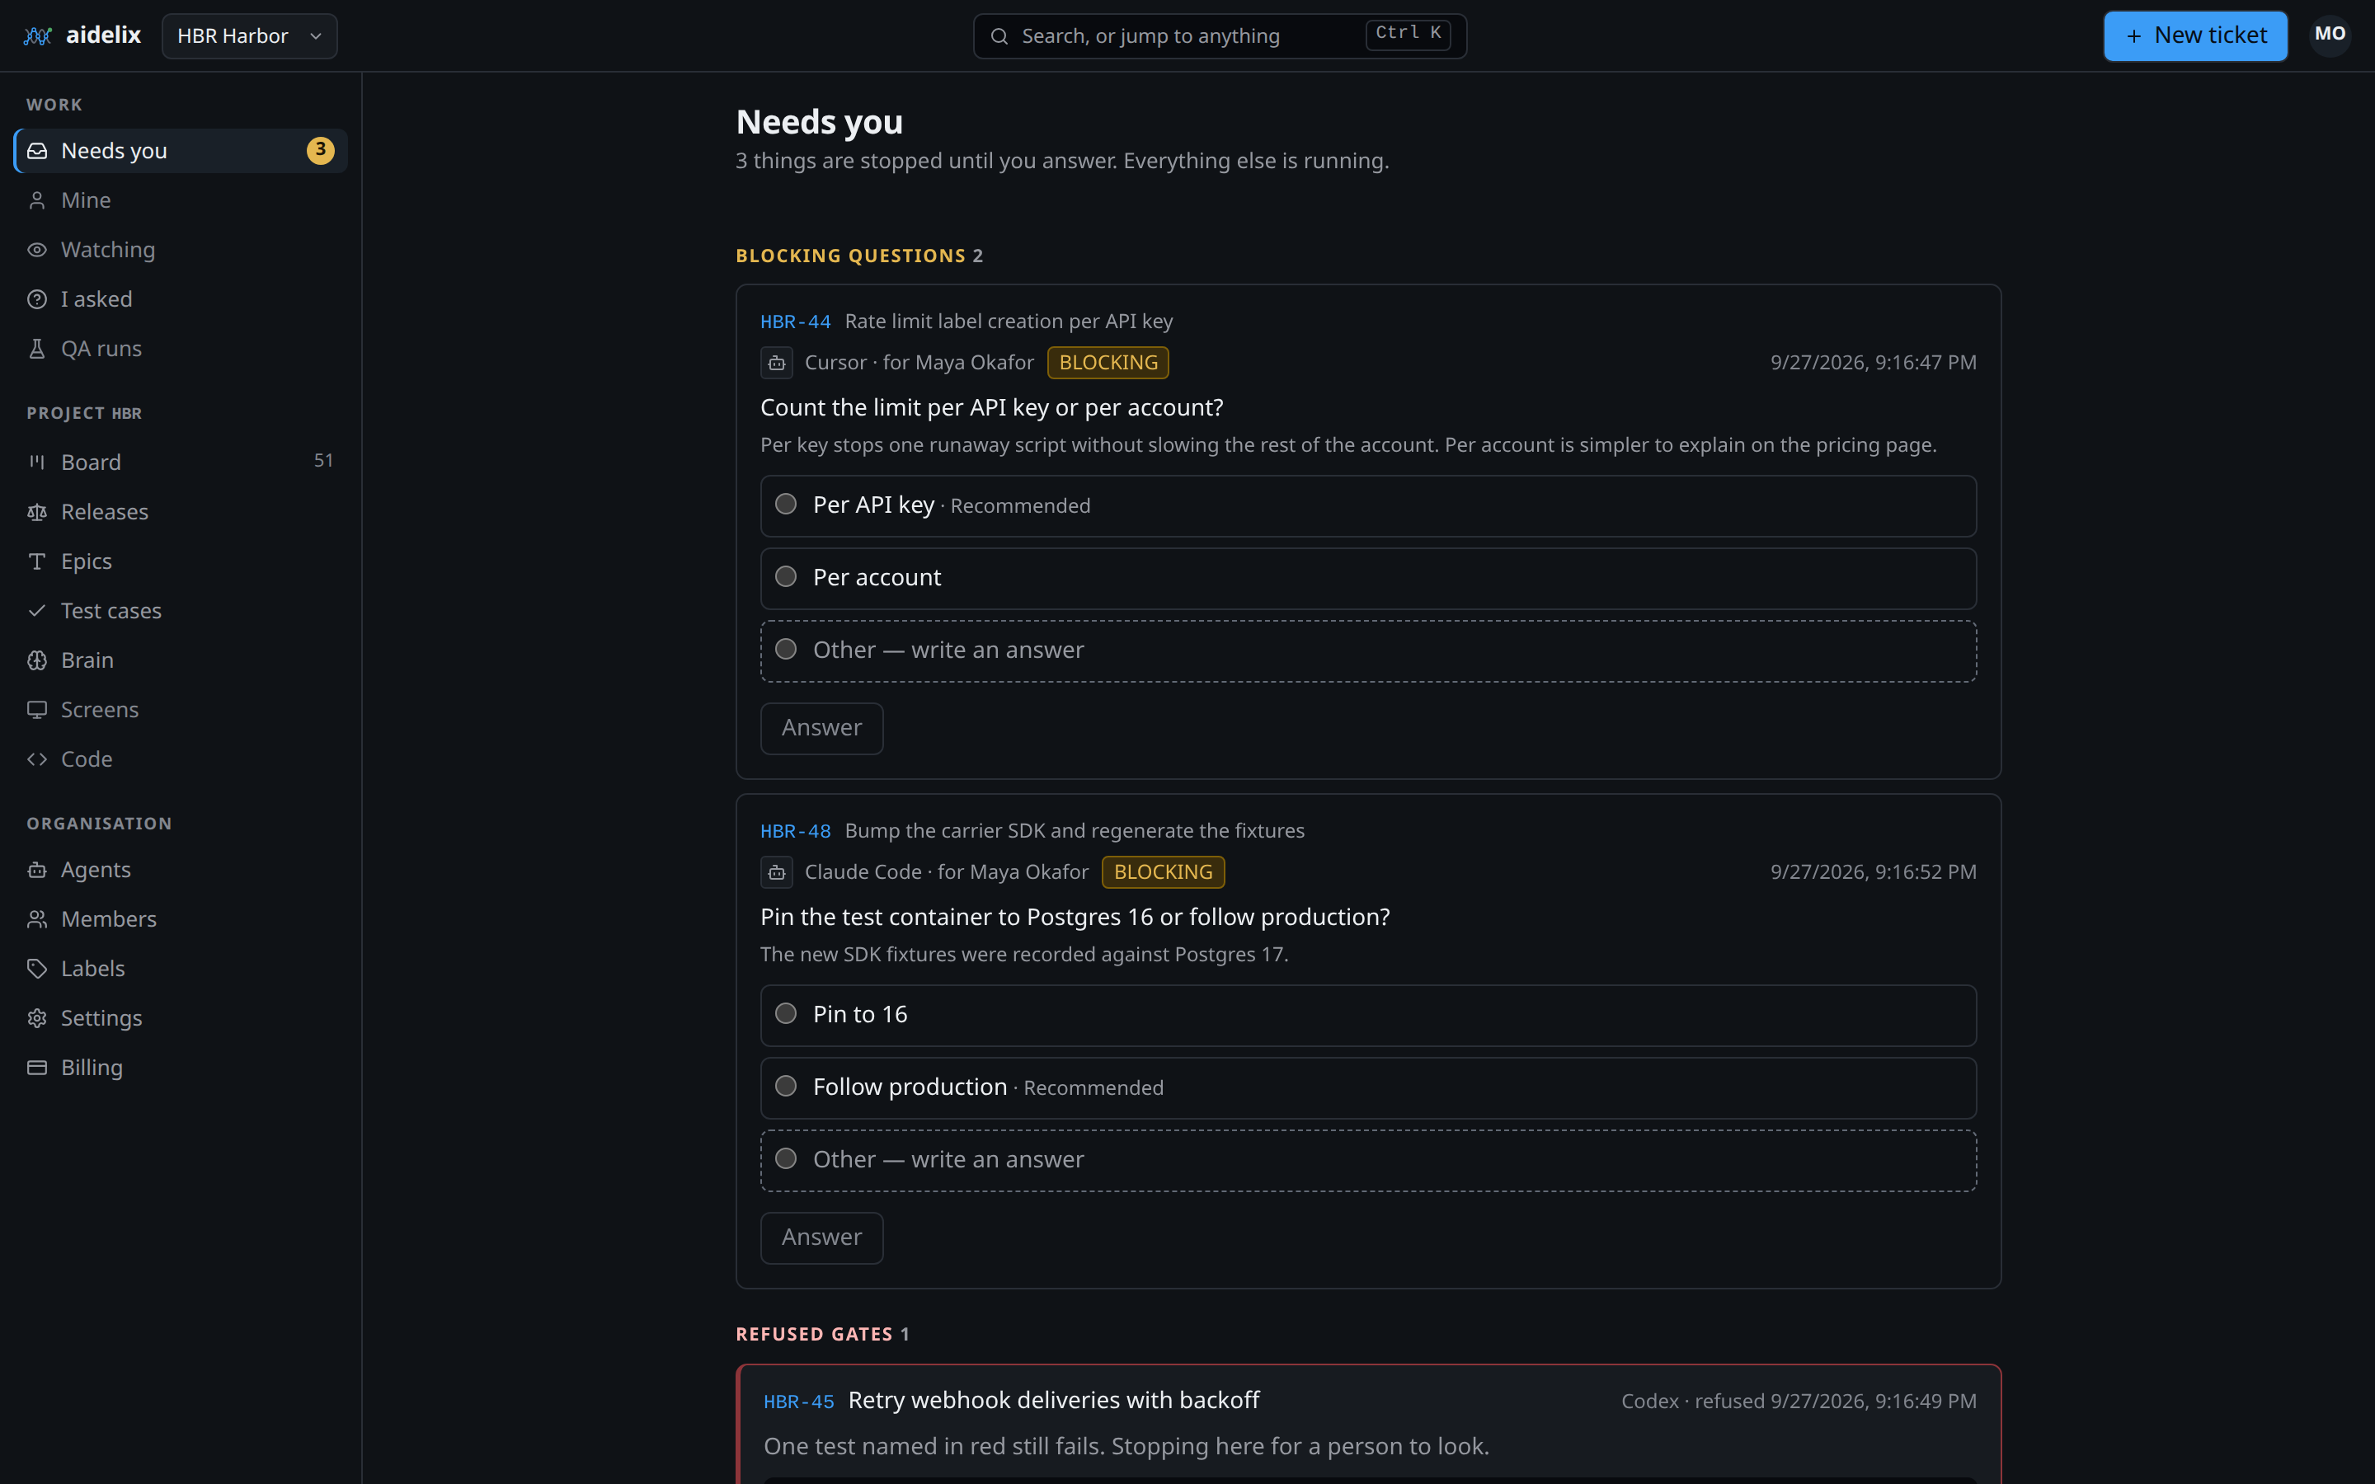
Task: Click the aidelix logo icon
Action: pyautogui.click(x=37, y=36)
